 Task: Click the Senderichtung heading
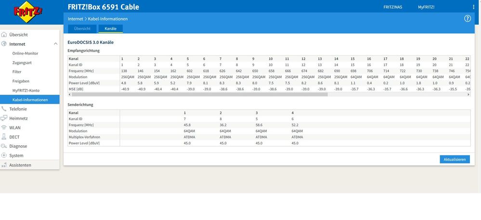pos(80,105)
